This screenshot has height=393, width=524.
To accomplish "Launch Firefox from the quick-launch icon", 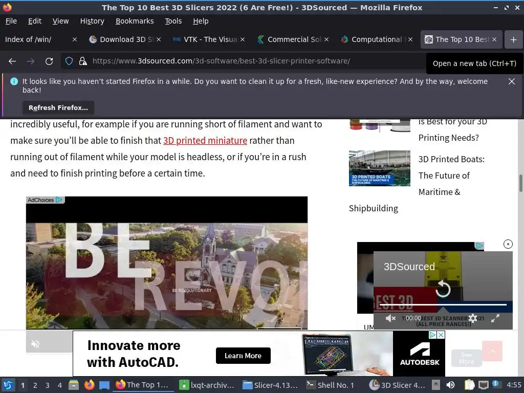I will [89, 385].
